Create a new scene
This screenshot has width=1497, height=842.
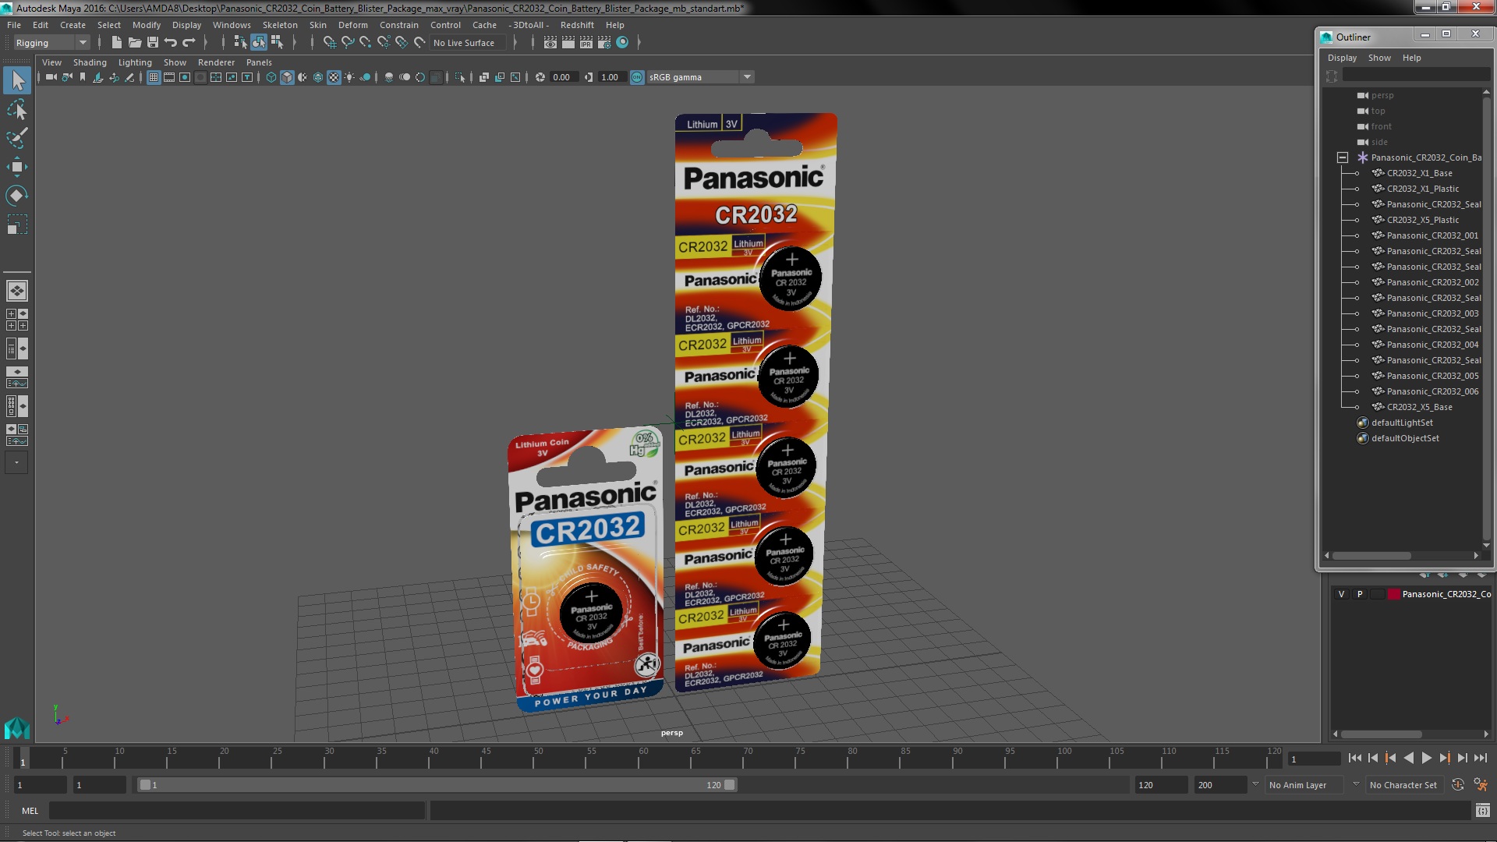point(116,43)
